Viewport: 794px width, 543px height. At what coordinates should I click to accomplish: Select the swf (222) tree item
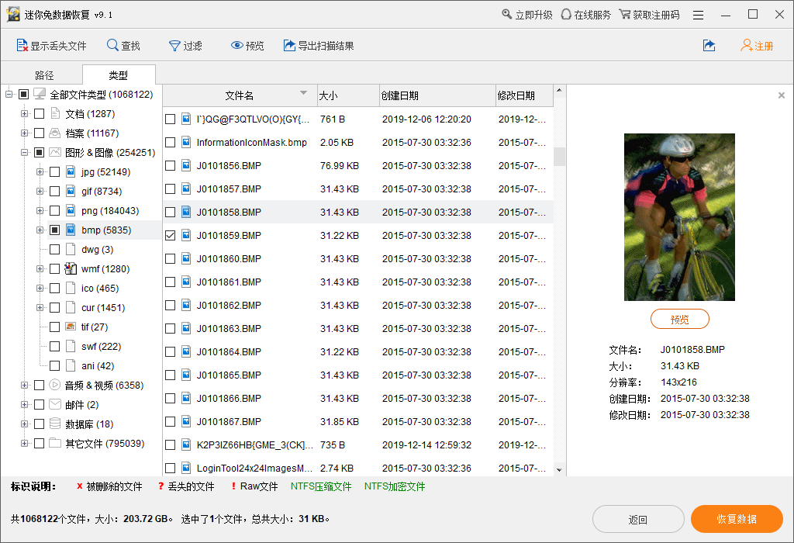[102, 347]
